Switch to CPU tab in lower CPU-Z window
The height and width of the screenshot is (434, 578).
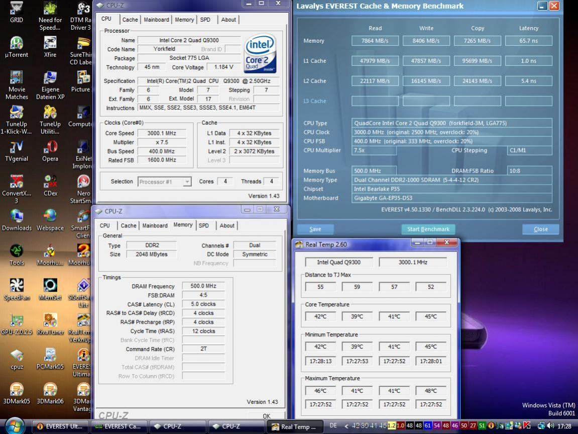click(104, 225)
